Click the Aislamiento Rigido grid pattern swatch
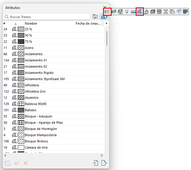The image size is (191, 170). pos(21,73)
